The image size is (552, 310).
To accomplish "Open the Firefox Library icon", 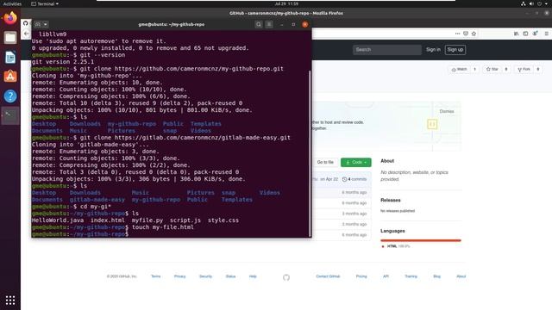I will (516, 34).
